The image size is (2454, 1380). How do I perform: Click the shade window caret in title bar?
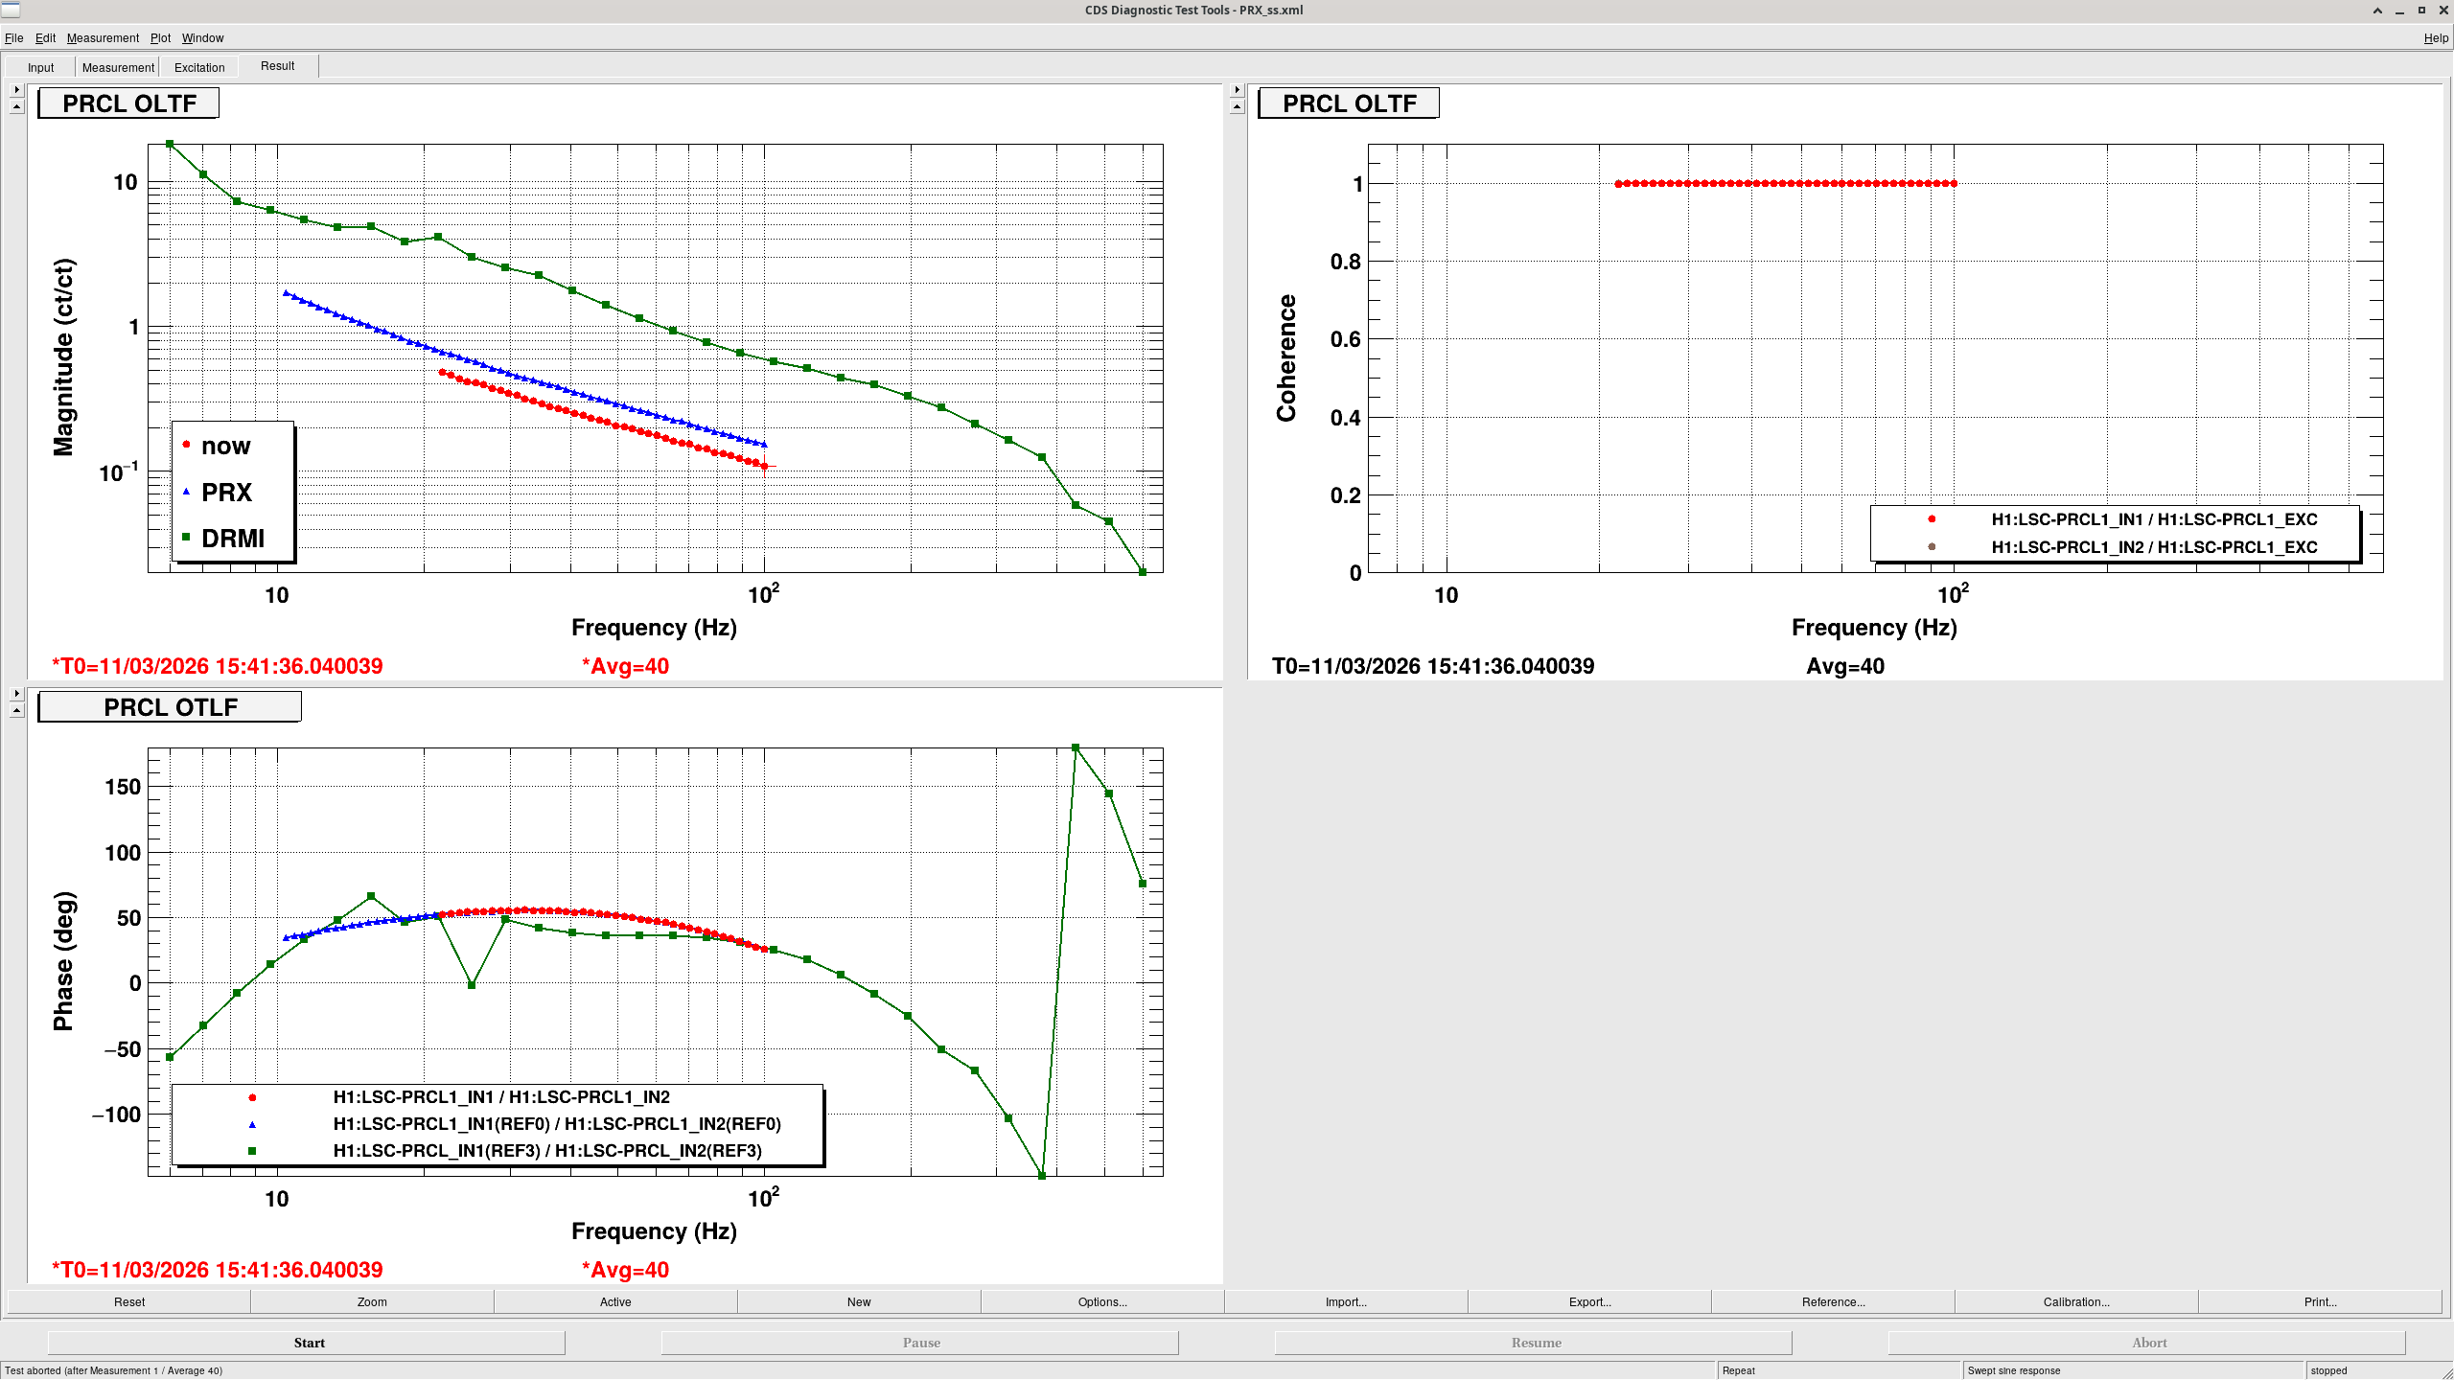[2377, 11]
